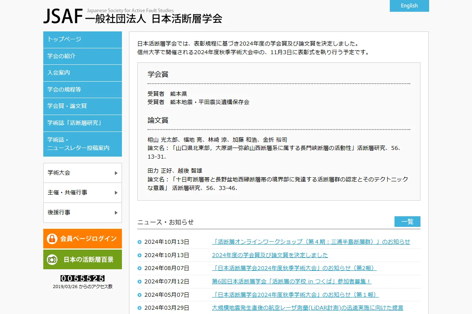Switch site language with the English button
Screen dimensions: 472x314
point(409,6)
